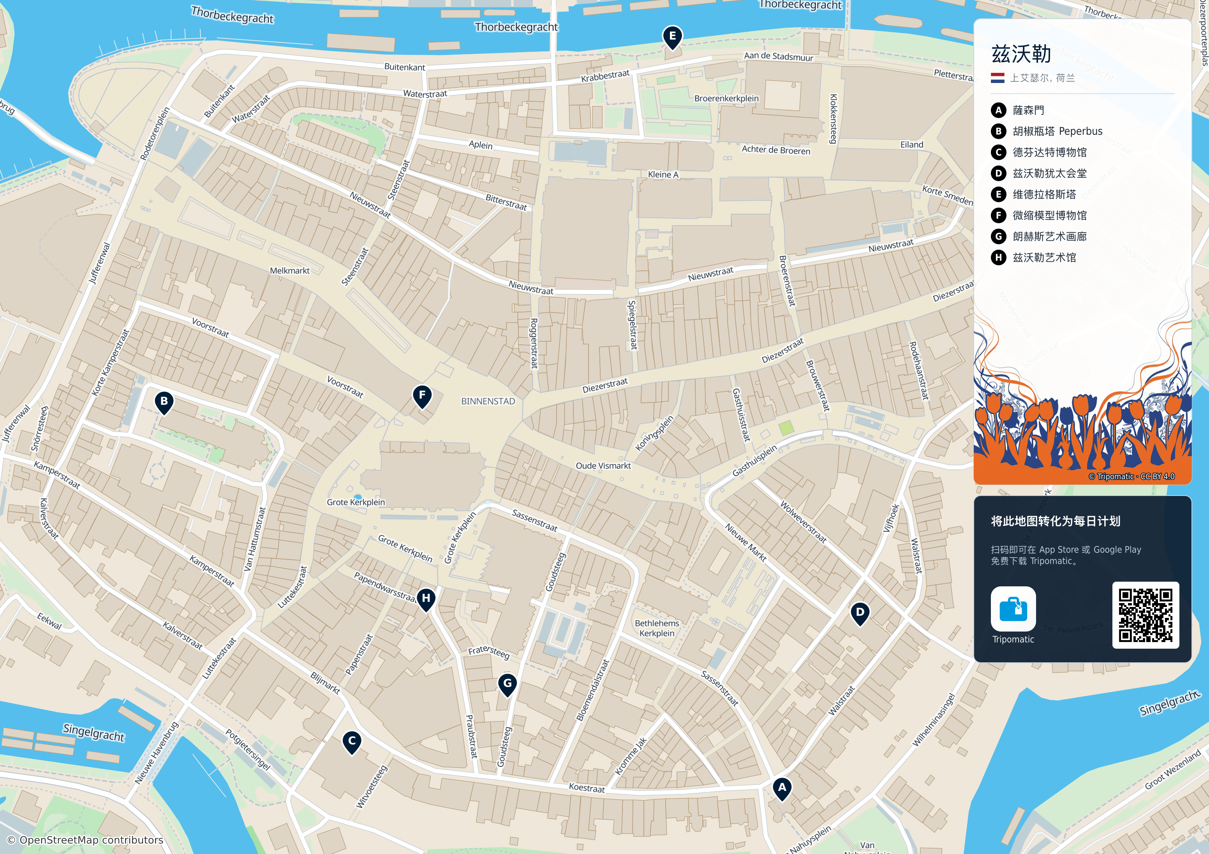
Task: Click map marker A near Koestraat
Action: 782,789
